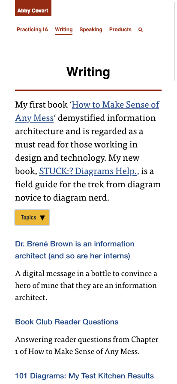
Task: Open 'How to Make Sense of' link
Action: 116,105
